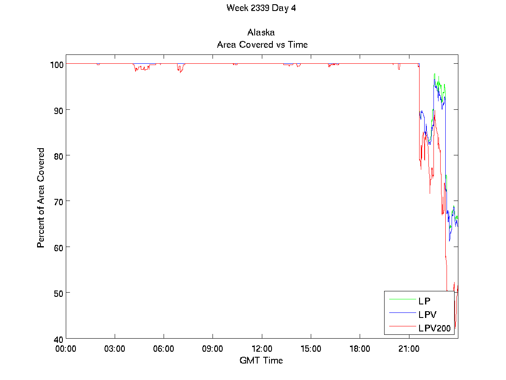
Task: Click the 12:00 time tick label
Action: coord(262,349)
